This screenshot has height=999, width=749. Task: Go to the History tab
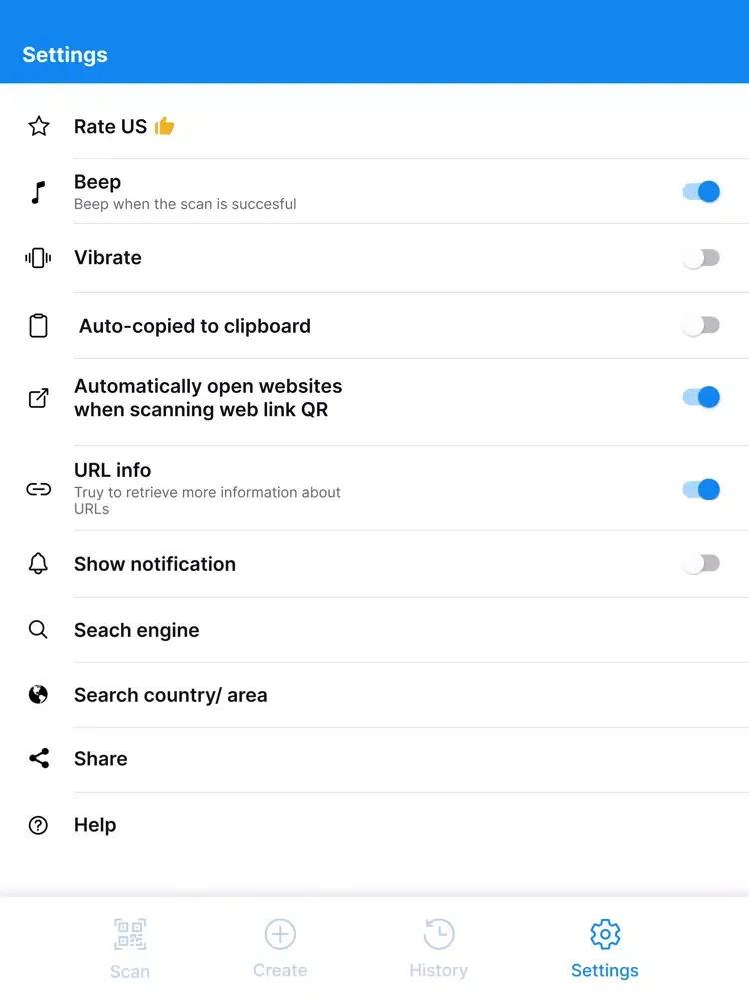pyautogui.click(x=438, y=948)
